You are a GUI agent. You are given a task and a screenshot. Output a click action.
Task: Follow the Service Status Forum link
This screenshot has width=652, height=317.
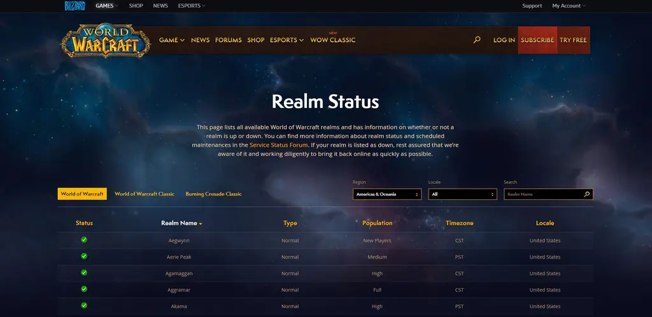(x=279, y=145)
